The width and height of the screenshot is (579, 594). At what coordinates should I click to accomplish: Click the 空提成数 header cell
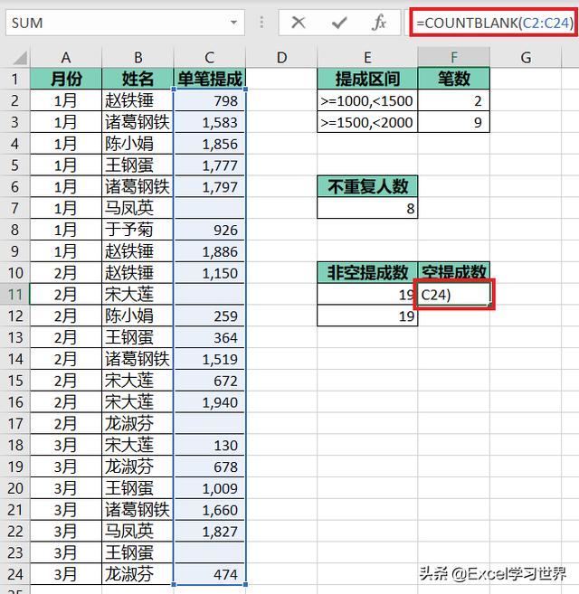[454, 273]
